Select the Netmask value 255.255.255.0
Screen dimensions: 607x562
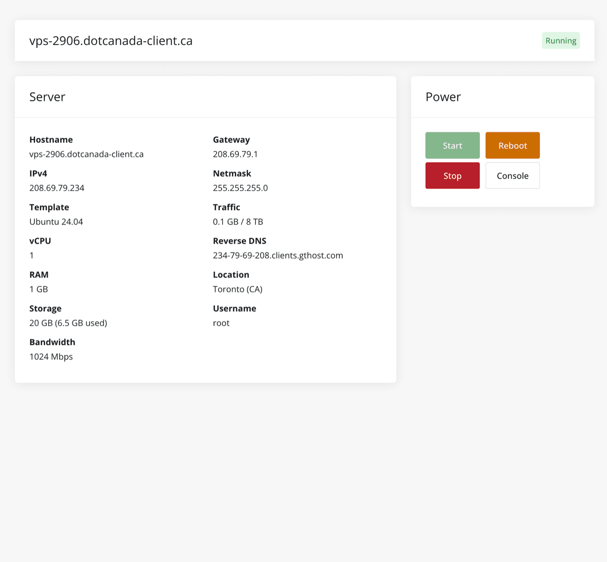tap(240, 188)
